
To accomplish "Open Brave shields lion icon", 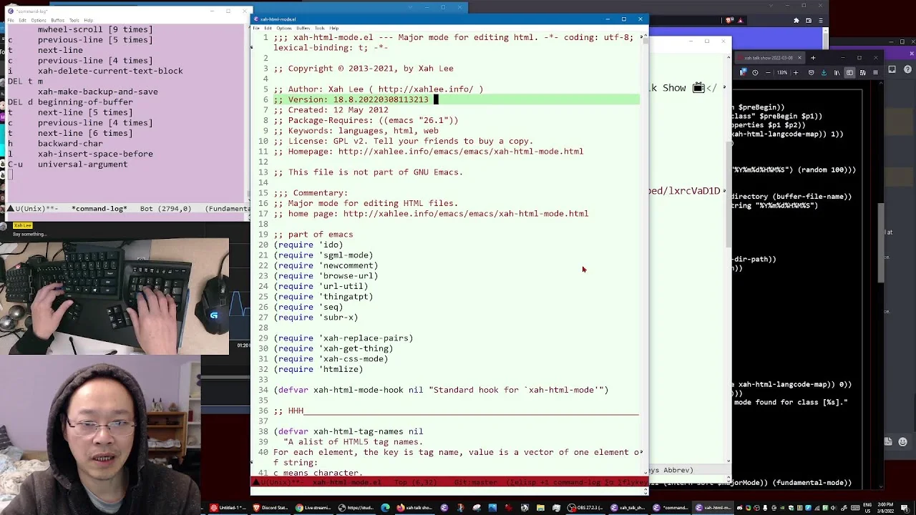I will pyautogui.click(x=729, y=20).
